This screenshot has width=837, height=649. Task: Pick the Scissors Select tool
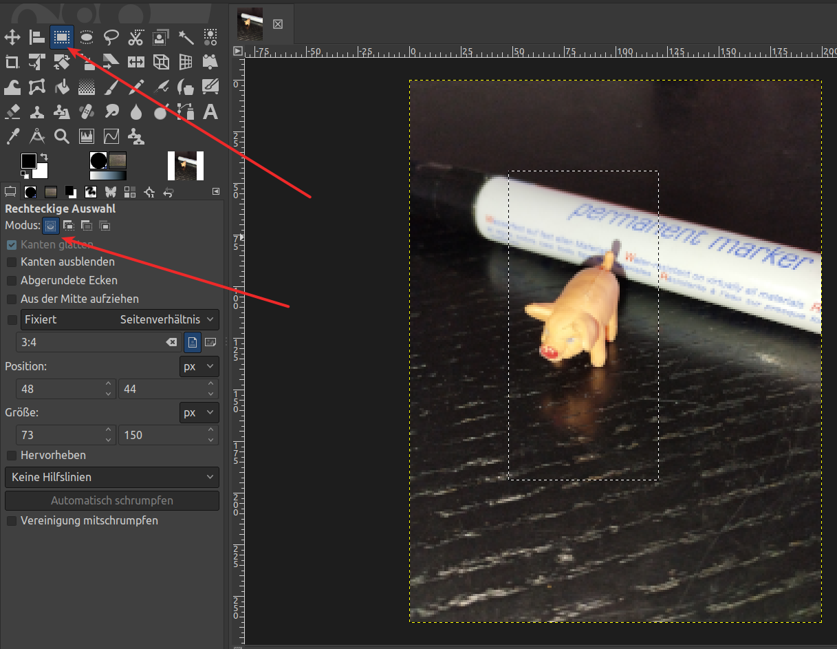tap(136, 37)
